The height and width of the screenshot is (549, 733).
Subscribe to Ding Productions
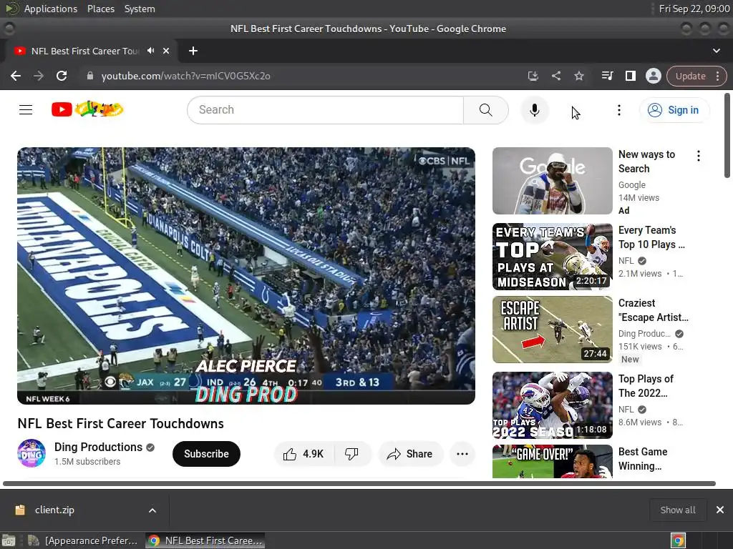pyautogui.click(x=206, y=454)
